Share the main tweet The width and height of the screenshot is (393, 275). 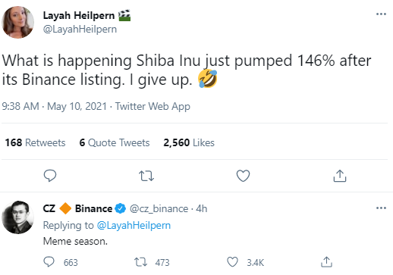(340, 176)
